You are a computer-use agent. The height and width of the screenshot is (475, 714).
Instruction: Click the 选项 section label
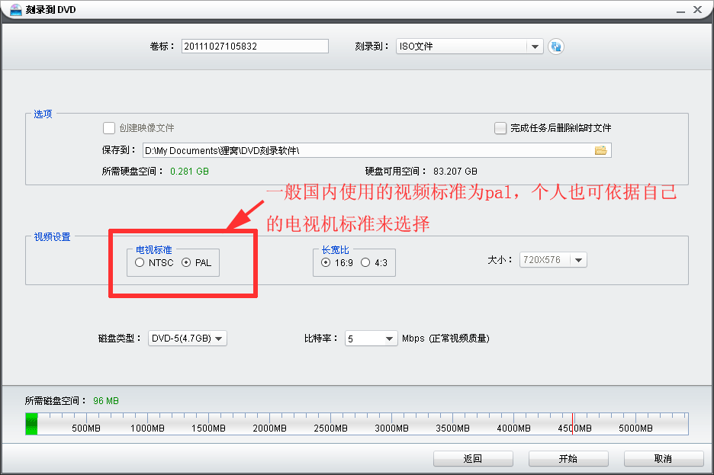43,114
